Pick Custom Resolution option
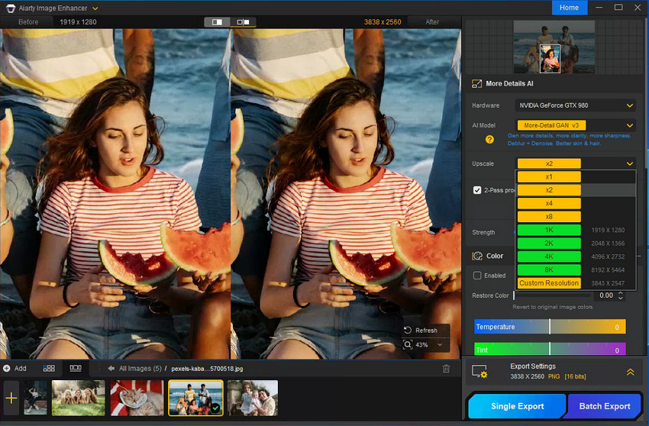This screenshot has width=649, height=426. click(549, 283)
